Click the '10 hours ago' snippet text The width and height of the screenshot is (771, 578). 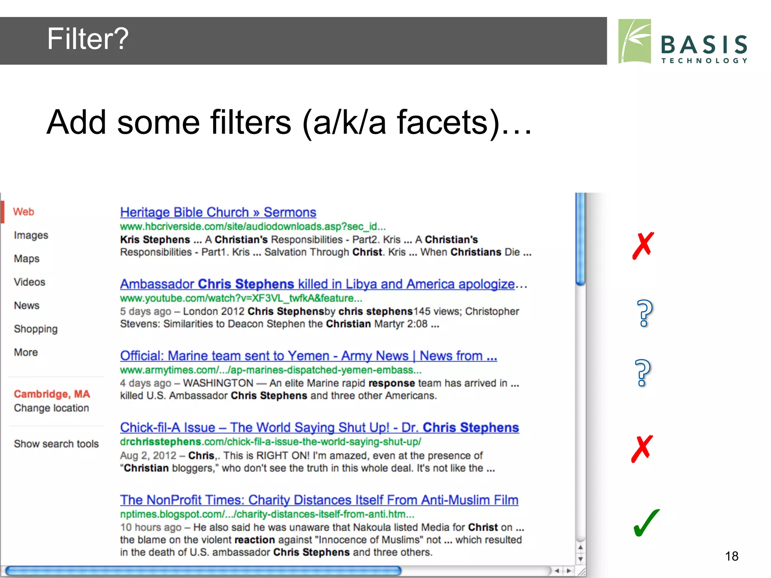[x=151, y=528]
